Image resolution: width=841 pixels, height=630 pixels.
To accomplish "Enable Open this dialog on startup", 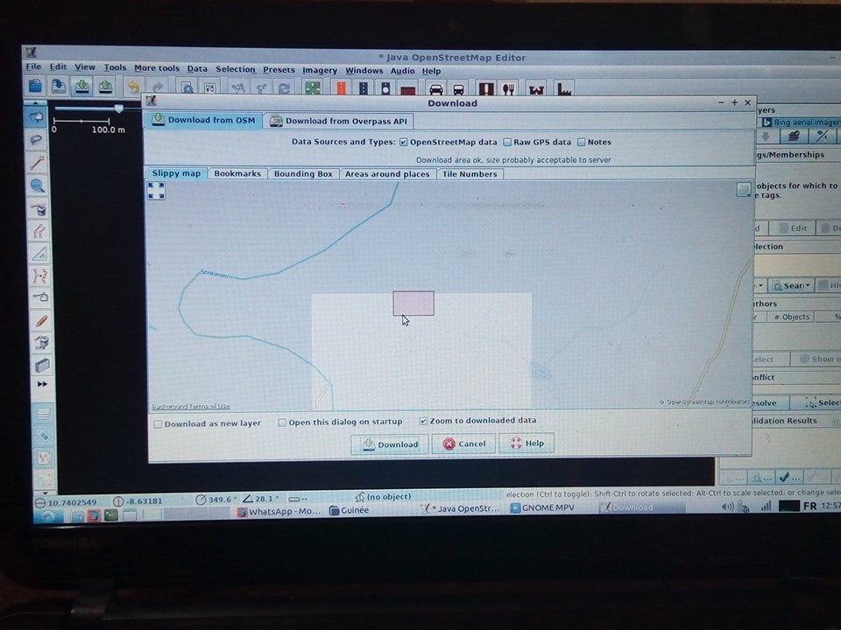I will [282, 423].
